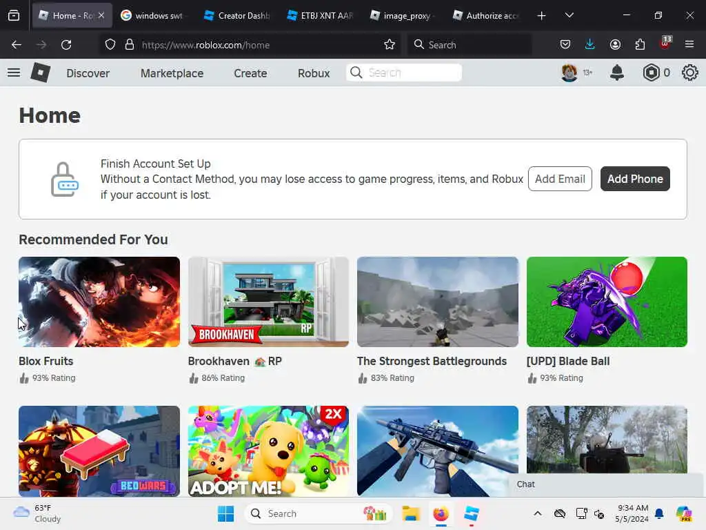The height and width of the screenshot is (530, 706).
Task: Open Adopt Me game thumbnail
Action: pyautogui.click(x=268, y=451)
